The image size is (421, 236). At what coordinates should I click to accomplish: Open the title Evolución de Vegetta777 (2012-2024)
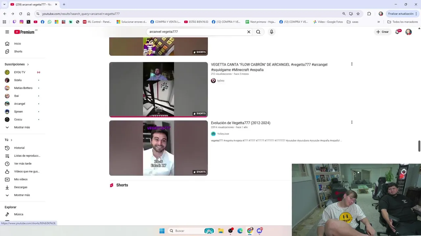pyautogui.click(x=240, y=123)
